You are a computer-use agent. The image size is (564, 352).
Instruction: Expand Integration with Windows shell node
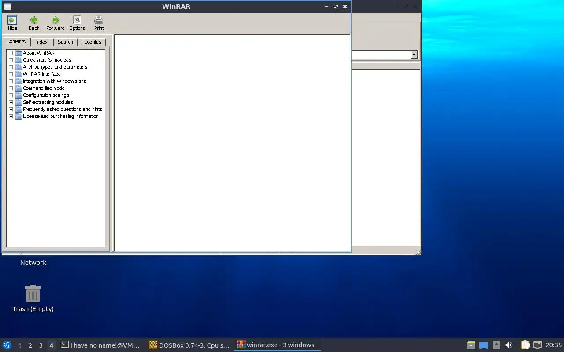11,81
